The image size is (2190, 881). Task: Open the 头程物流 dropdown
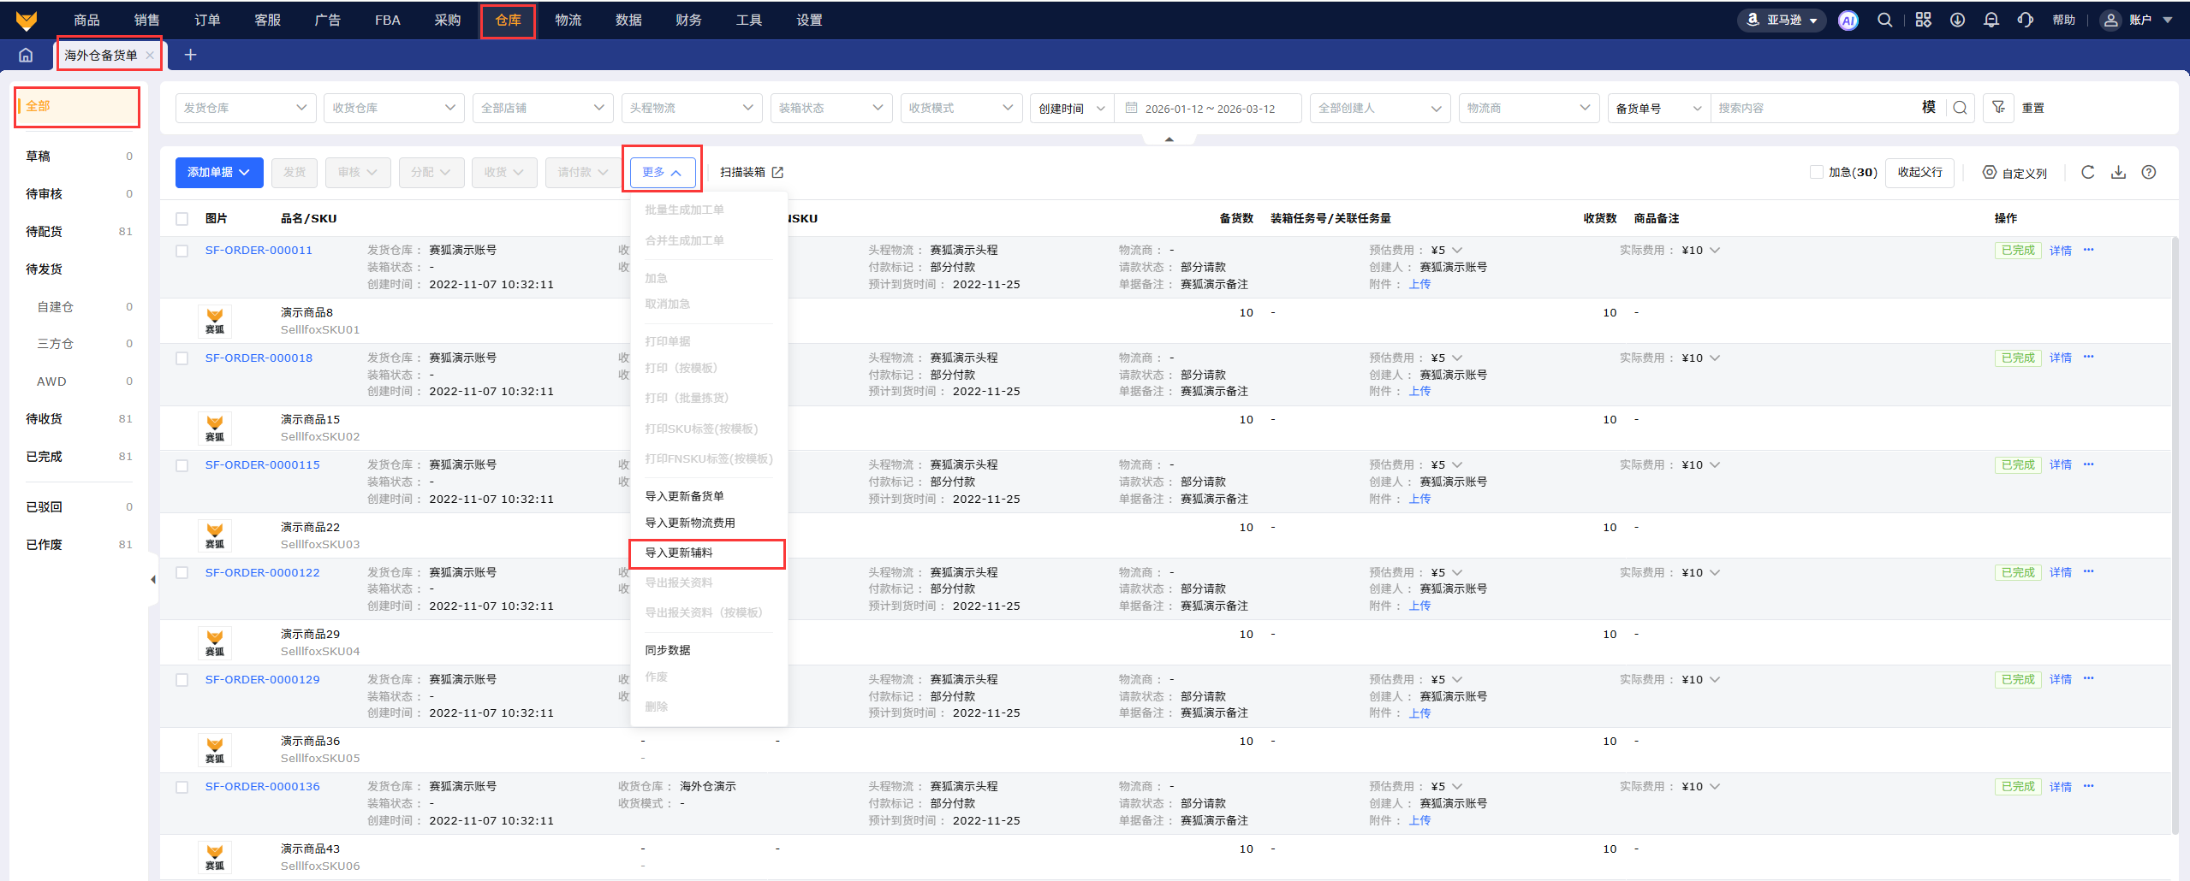(x=691, y=108)
